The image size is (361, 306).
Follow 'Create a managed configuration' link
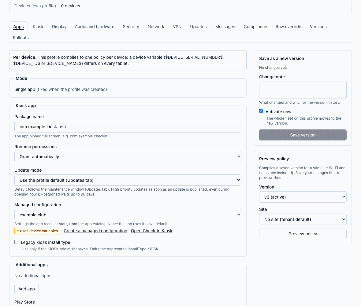95,231
